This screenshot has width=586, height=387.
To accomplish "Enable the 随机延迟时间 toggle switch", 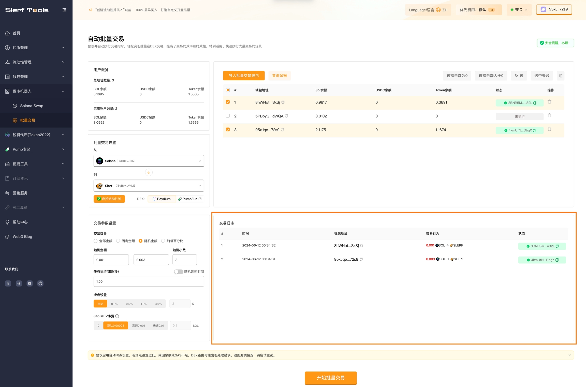I will (x=179, y=272).
